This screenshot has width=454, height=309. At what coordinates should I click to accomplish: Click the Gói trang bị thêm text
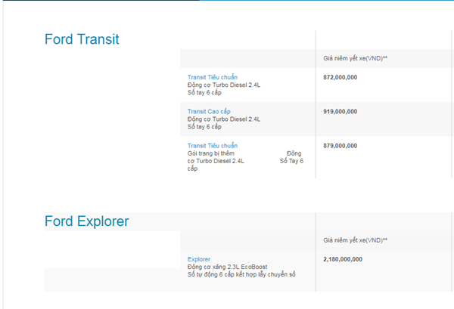[x=211, y=153]
